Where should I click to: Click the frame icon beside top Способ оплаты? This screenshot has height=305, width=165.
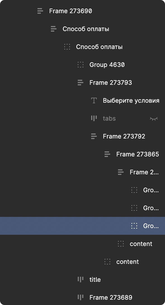point(53,29)
